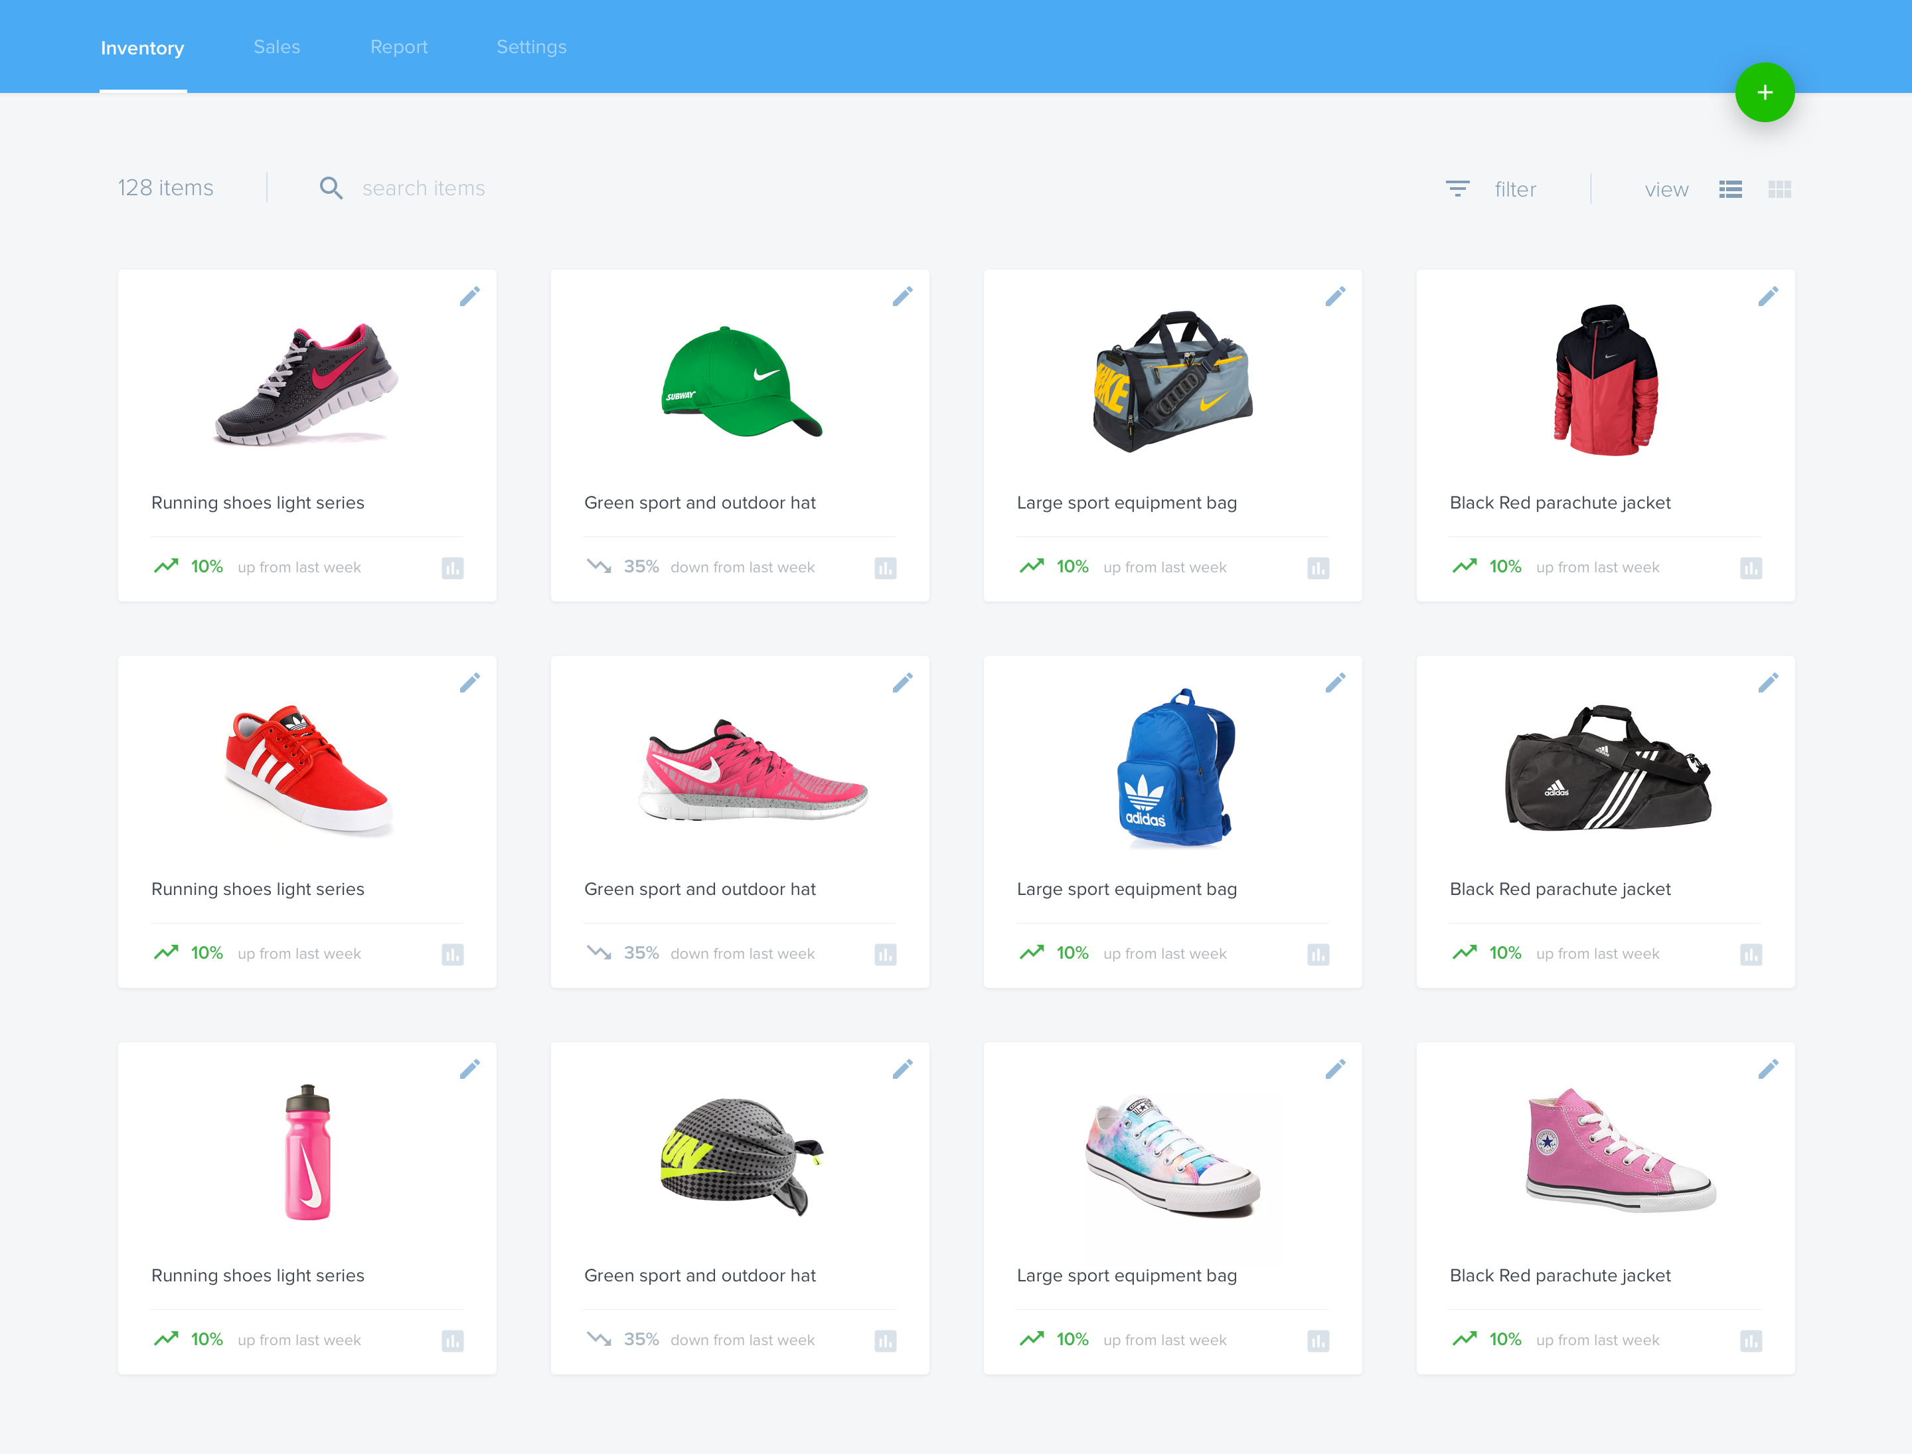The height and width of the screenshot is (1454, 1912).
Task: Open stats chart for the gray-pink running shoe
Action: [x=453, y=568]
